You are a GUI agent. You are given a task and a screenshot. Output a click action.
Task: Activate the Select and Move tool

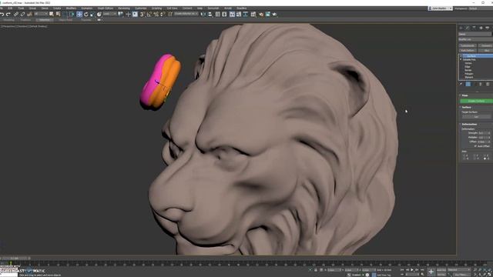pyautogui.click(x=79, y=14)
